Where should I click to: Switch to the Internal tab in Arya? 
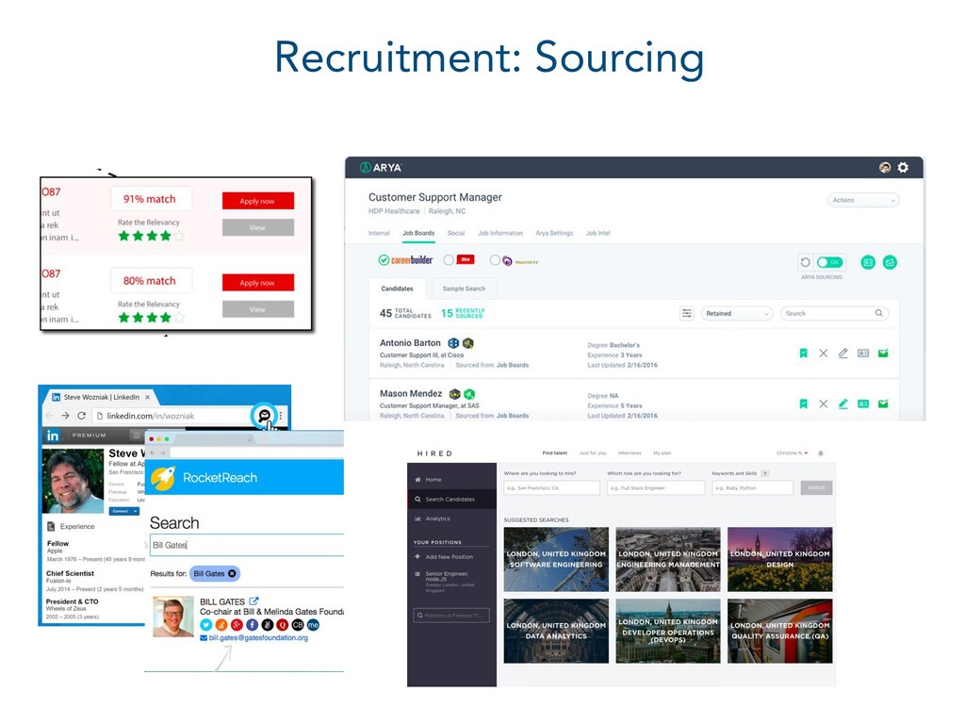pyautogui.click(x=379, y=234)
